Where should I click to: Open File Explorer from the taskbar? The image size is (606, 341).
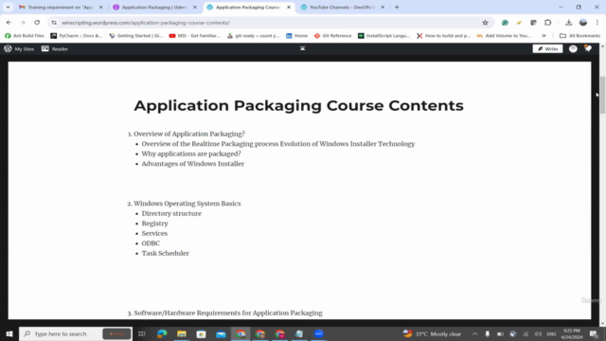coord(182,333)
